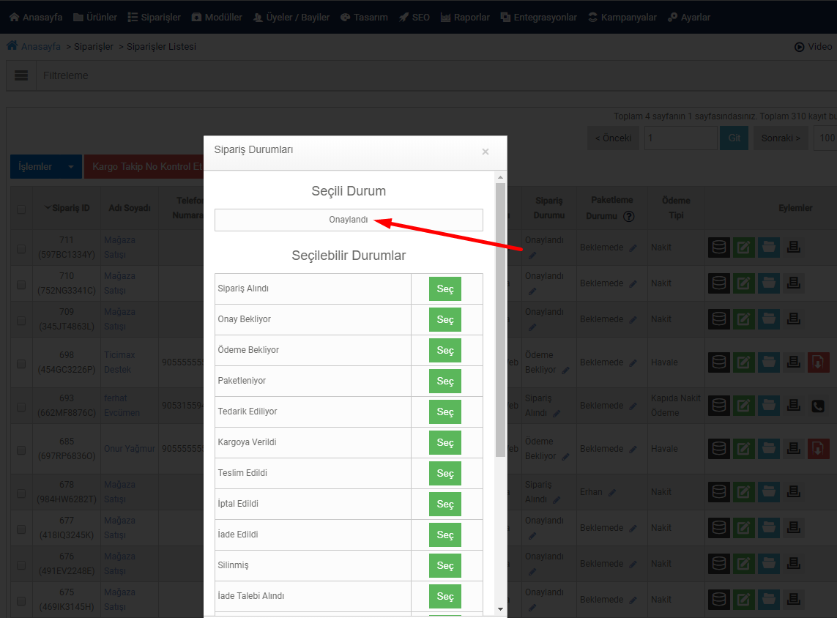Click the red download document icon for order 685

click(818, 449)
